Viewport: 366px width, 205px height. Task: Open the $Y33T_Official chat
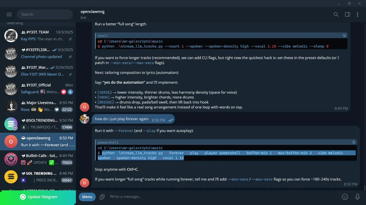(38, 89)
